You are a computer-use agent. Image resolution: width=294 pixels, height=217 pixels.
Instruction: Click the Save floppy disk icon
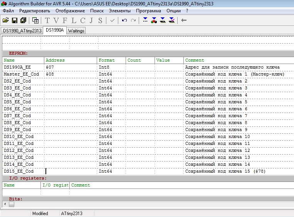click(x=15, y=20)
